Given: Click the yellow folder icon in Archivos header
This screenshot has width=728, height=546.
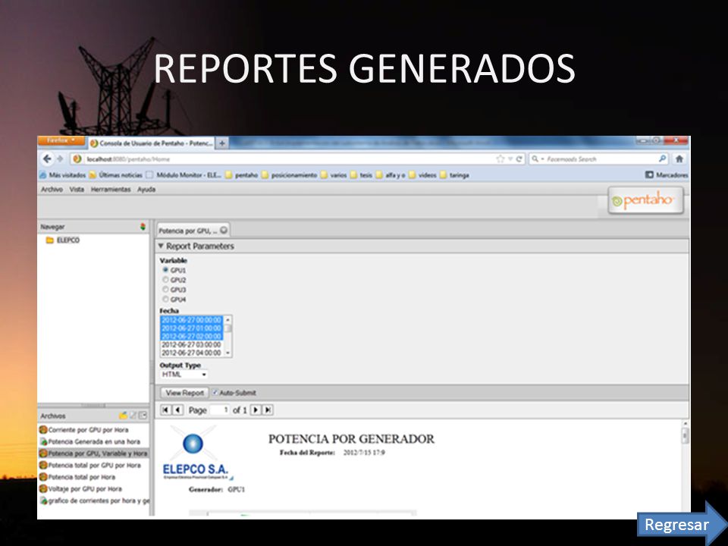Looking at the screenshot, I should (x=123, y=416).
